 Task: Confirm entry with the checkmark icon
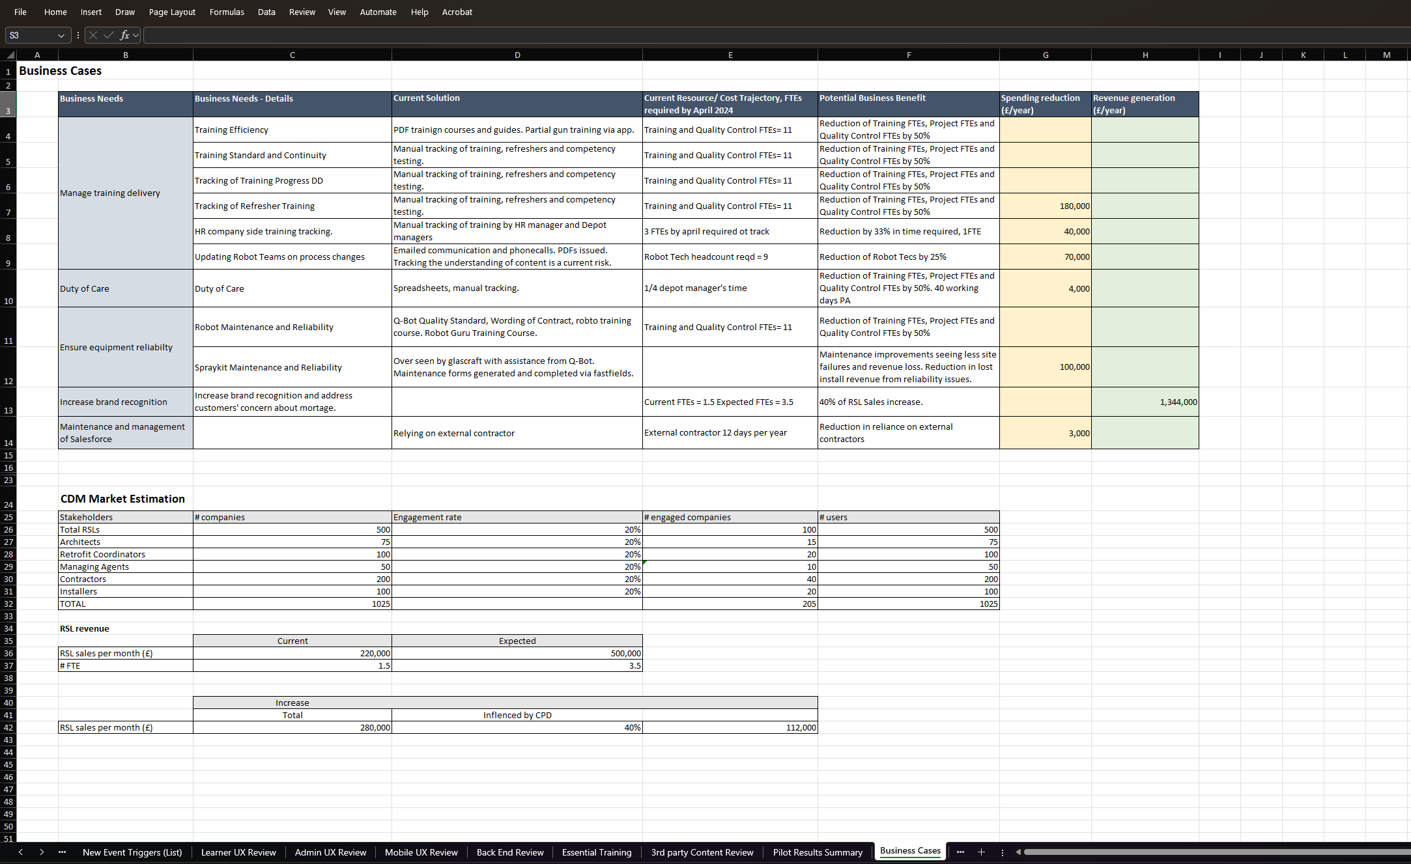click(108, 35)
